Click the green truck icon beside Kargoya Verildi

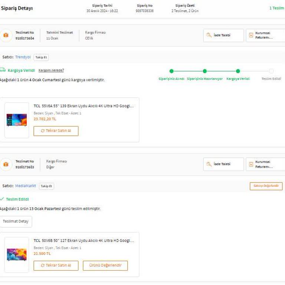3,70
